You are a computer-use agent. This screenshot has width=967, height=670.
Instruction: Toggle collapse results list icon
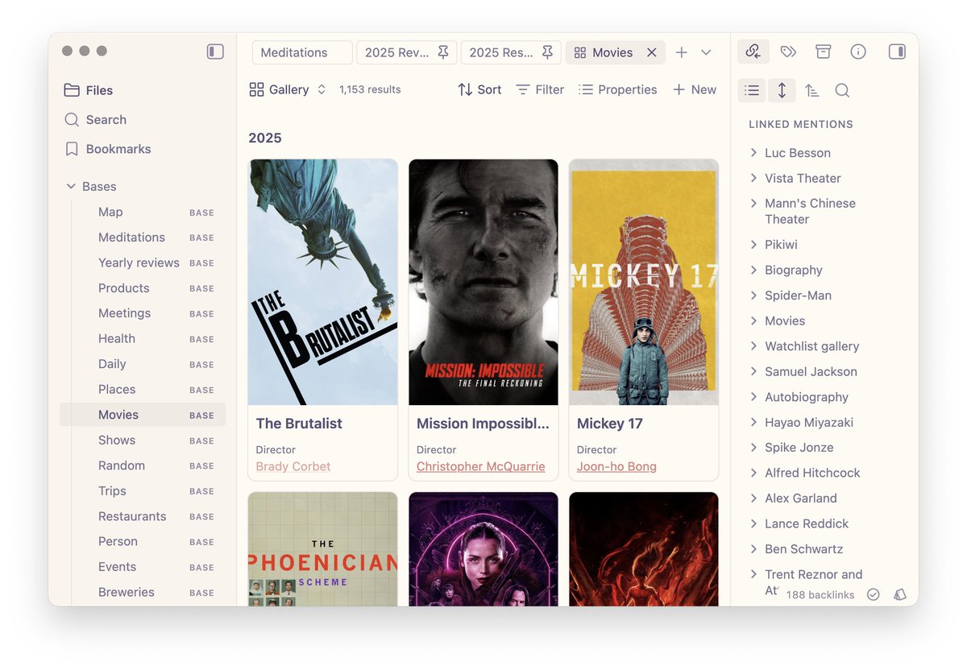click(x=752, y=90)
